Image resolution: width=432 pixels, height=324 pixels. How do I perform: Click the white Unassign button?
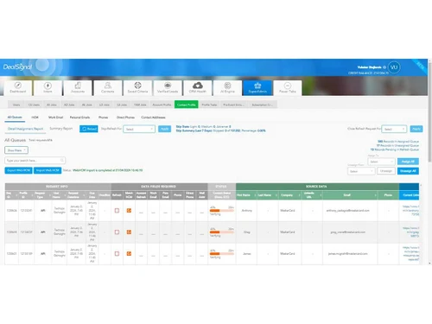(x=386, y=171)
